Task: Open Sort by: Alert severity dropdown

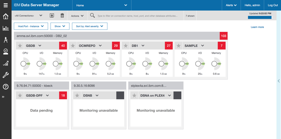Action: coord(90,26)
